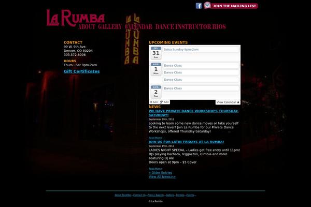311x207 pixels.
Task: Click Read More under Latin Fridays post
Action: 155,169
